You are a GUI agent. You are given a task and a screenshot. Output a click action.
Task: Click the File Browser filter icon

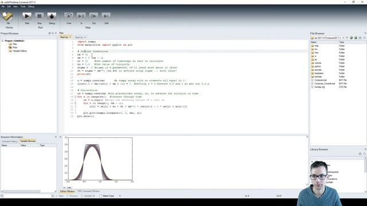365,38
